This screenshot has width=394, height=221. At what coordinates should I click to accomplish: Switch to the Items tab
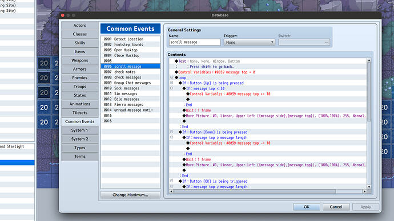point(79,52)
